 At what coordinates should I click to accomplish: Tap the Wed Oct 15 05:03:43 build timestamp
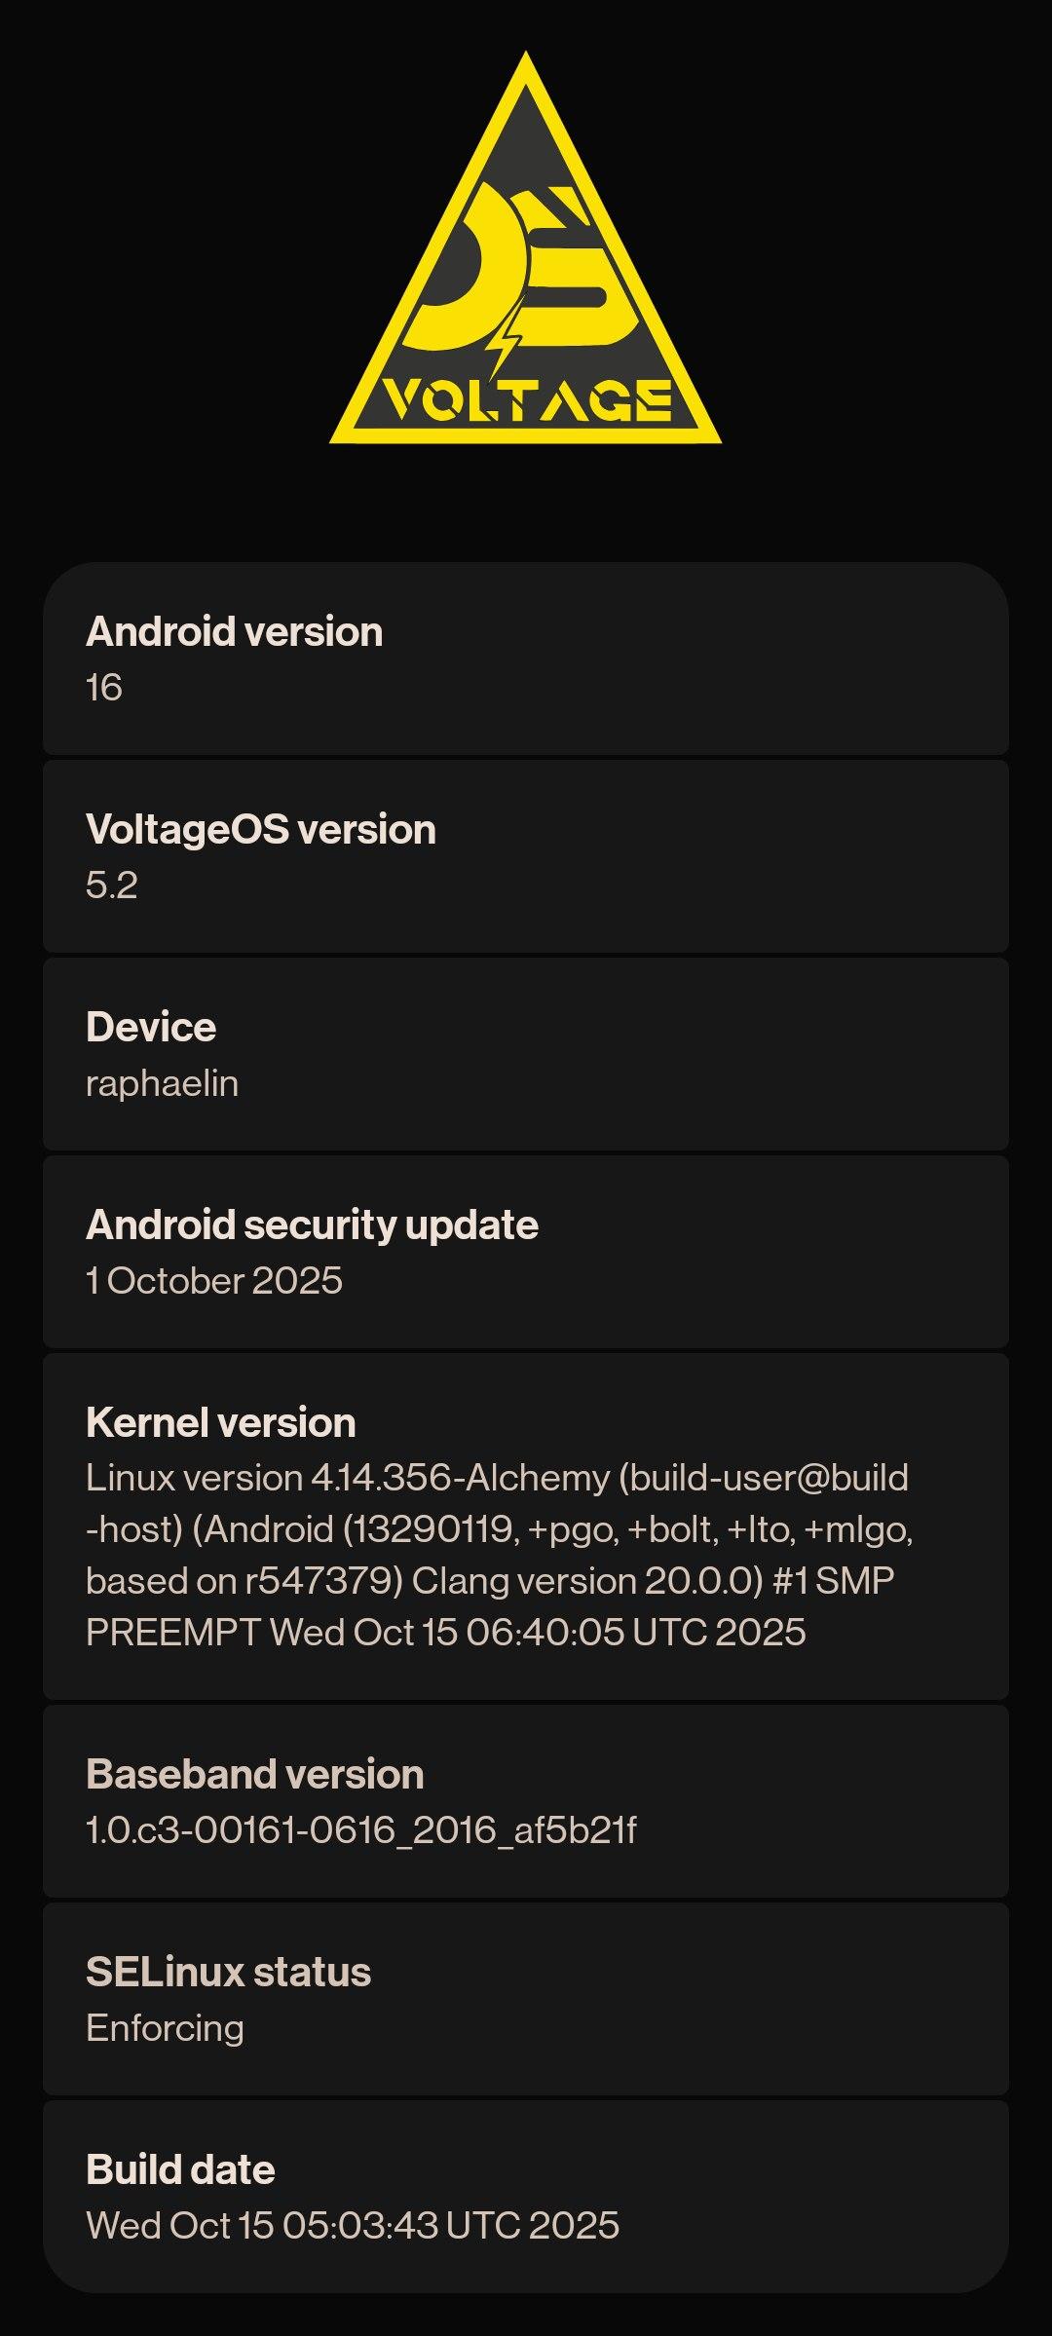click(353, 2226)
